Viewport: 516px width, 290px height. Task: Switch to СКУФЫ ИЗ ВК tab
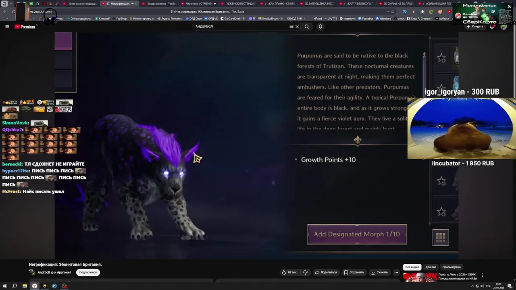[x=395, y=4]
